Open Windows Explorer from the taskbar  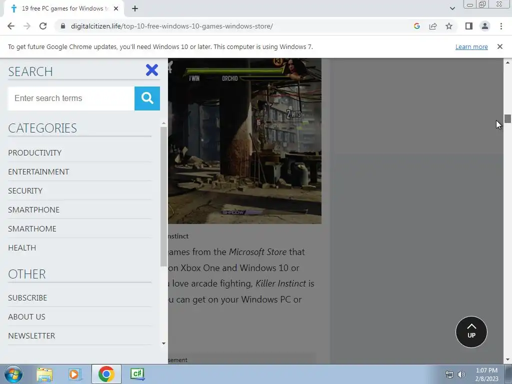pos(44,374)
